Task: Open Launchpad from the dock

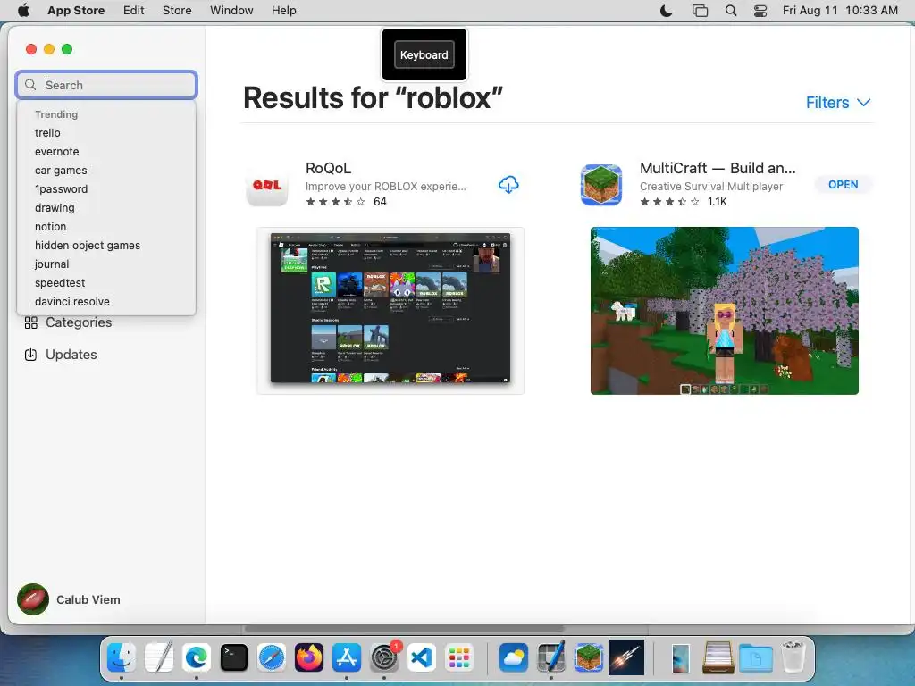Action: (x=459, y=658)
